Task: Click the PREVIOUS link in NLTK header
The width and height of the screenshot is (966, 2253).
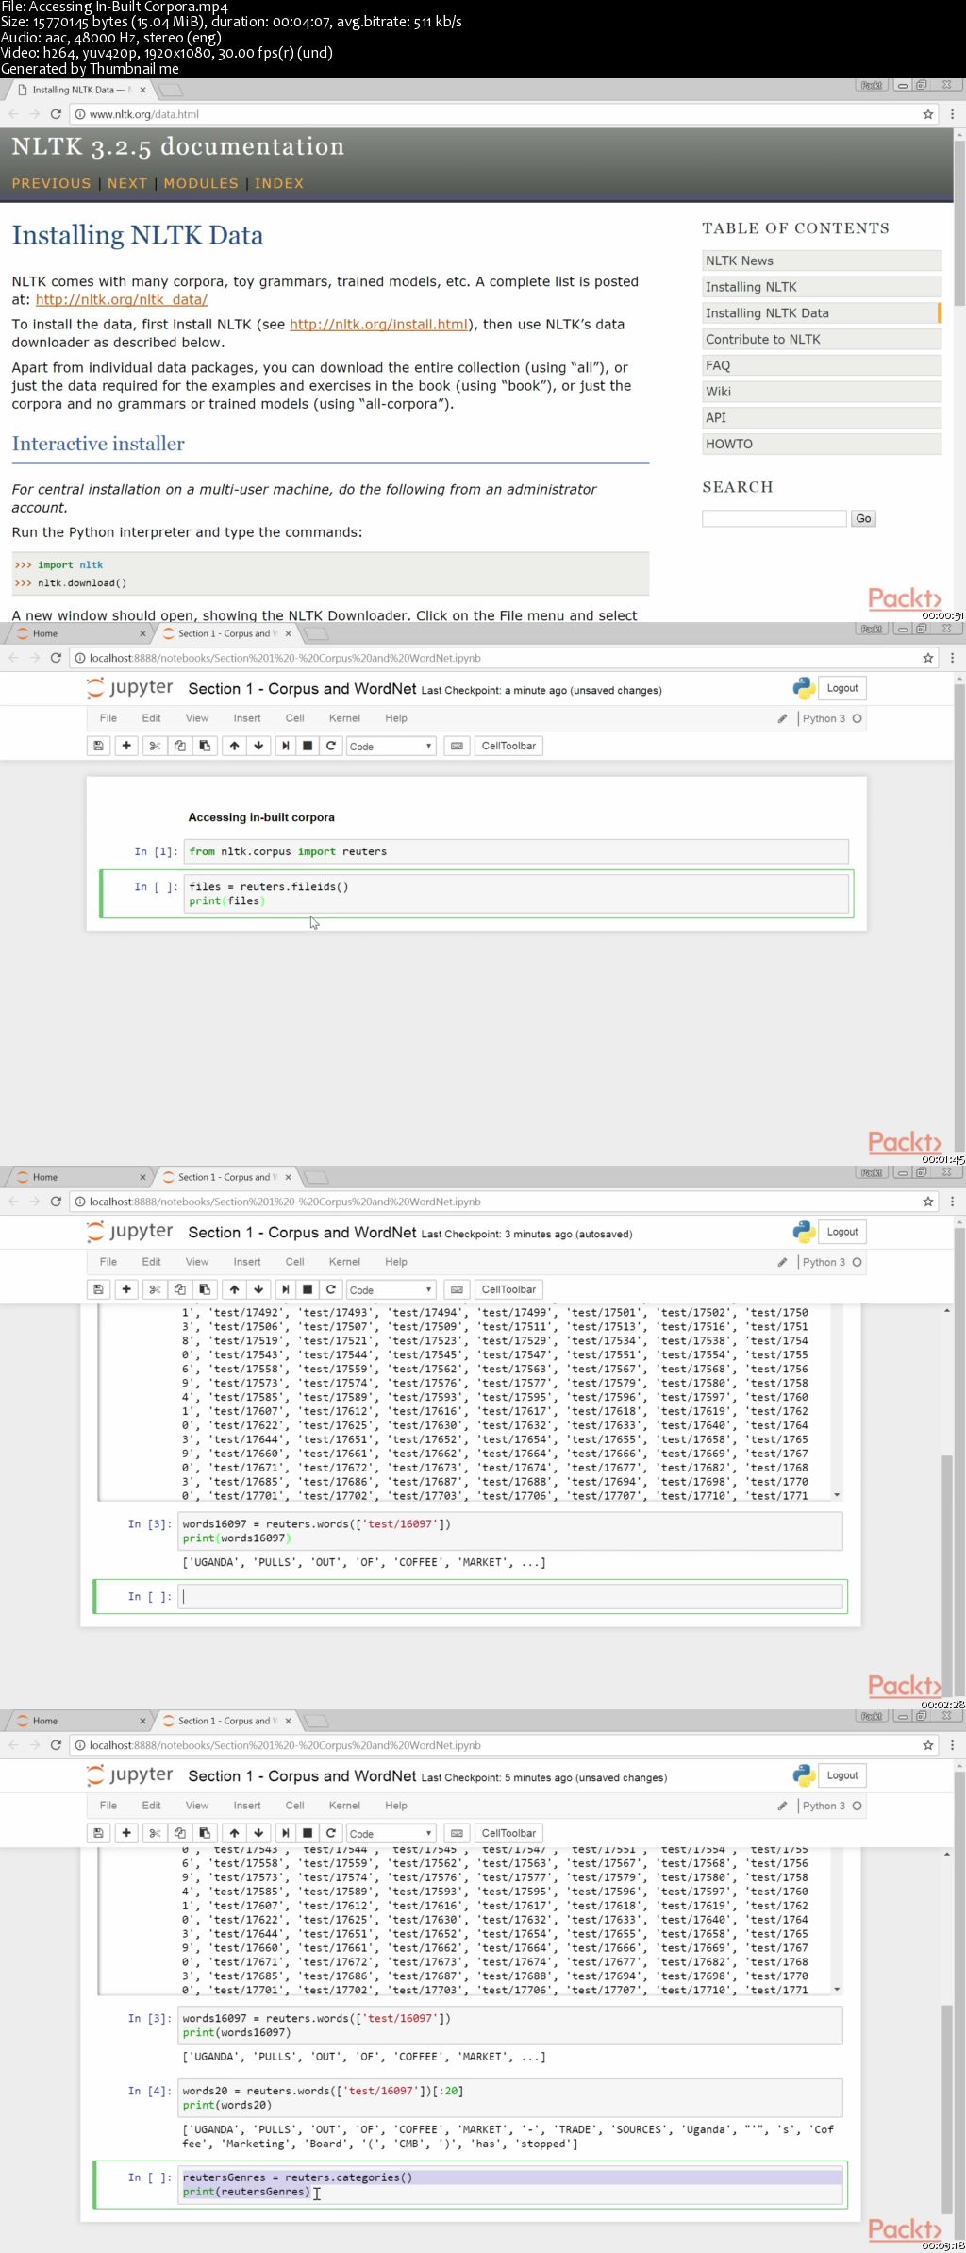Action: 51,183
